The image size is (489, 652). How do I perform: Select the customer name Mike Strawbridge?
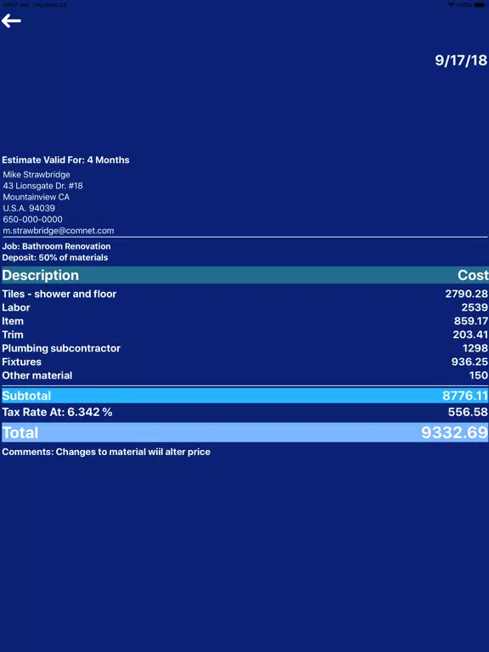point(37,175)
